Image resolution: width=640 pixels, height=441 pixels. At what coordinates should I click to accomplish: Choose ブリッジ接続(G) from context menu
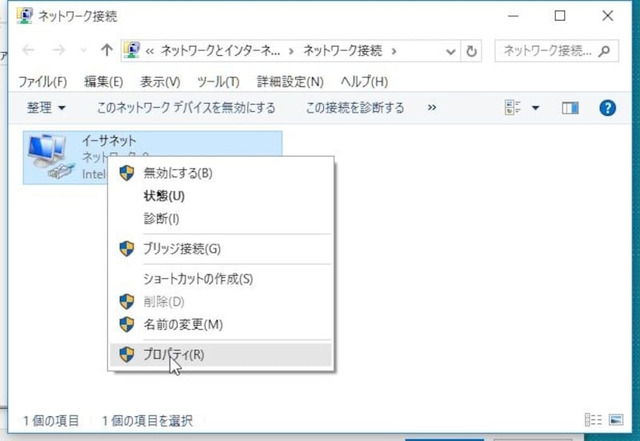click(x=182, y=248)
